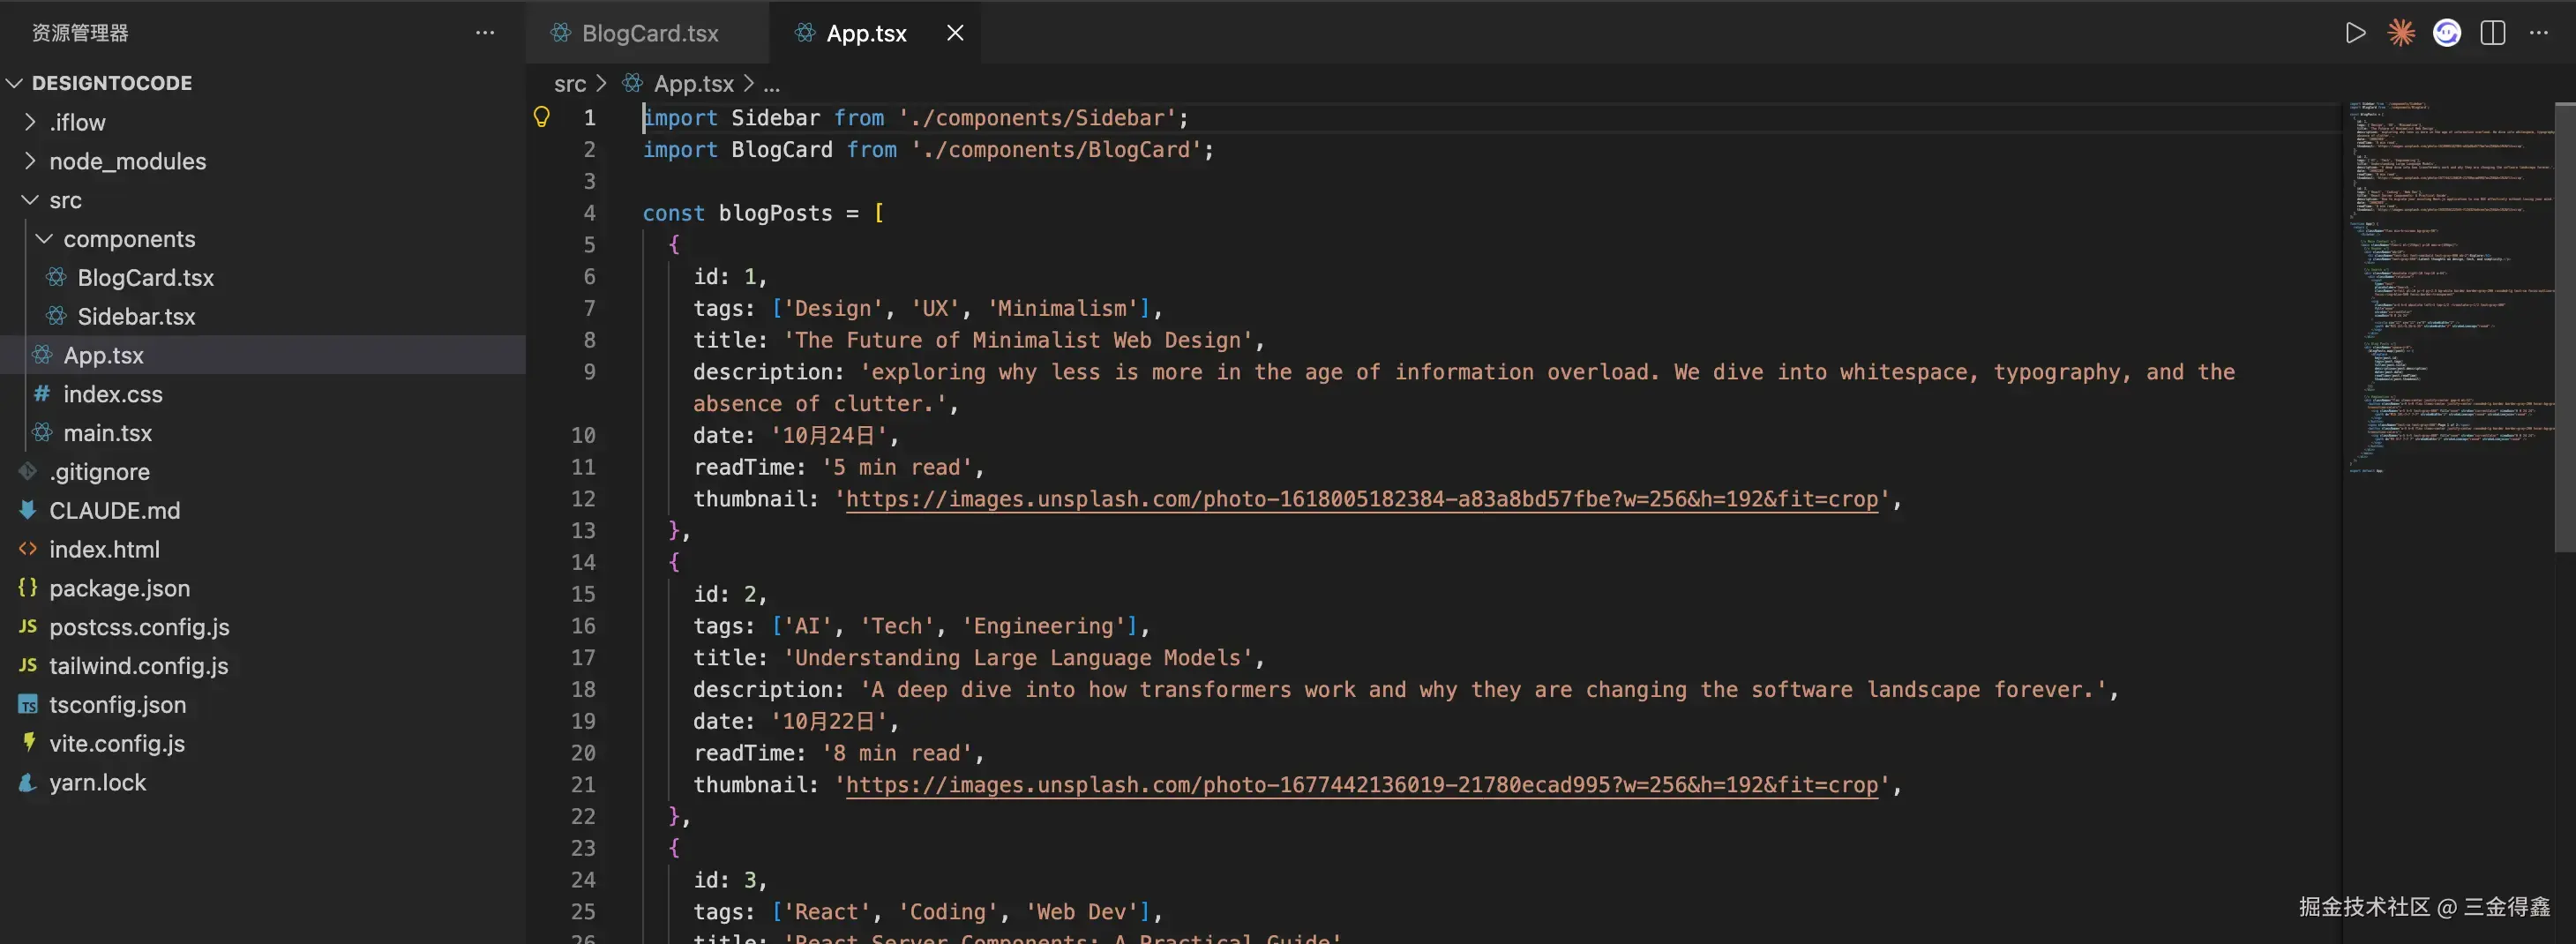Open tailwind.config.js from the explorer
The image size is (2576, 944).
coord(138,666)
